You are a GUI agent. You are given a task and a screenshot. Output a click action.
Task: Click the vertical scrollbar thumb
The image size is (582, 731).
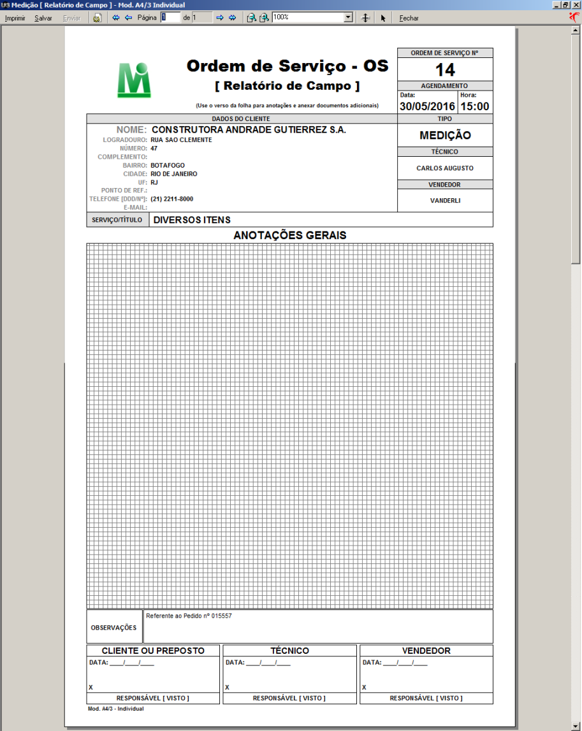[576, 147]
